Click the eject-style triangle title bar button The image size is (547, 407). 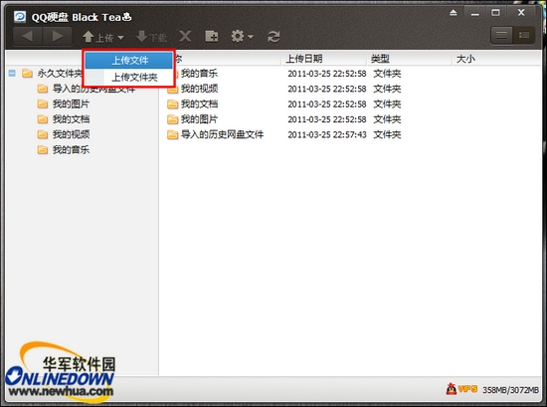454,13
